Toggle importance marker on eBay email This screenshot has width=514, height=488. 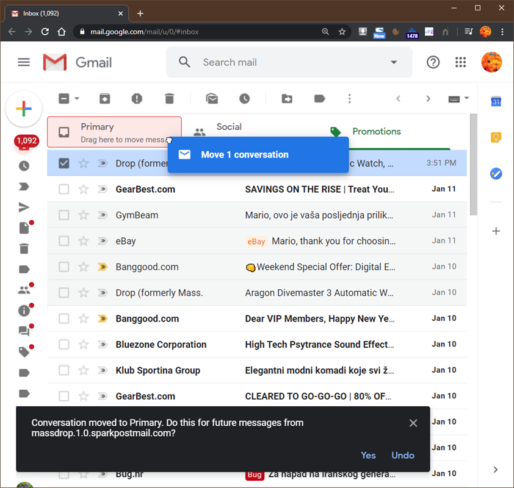coord(103,241)
